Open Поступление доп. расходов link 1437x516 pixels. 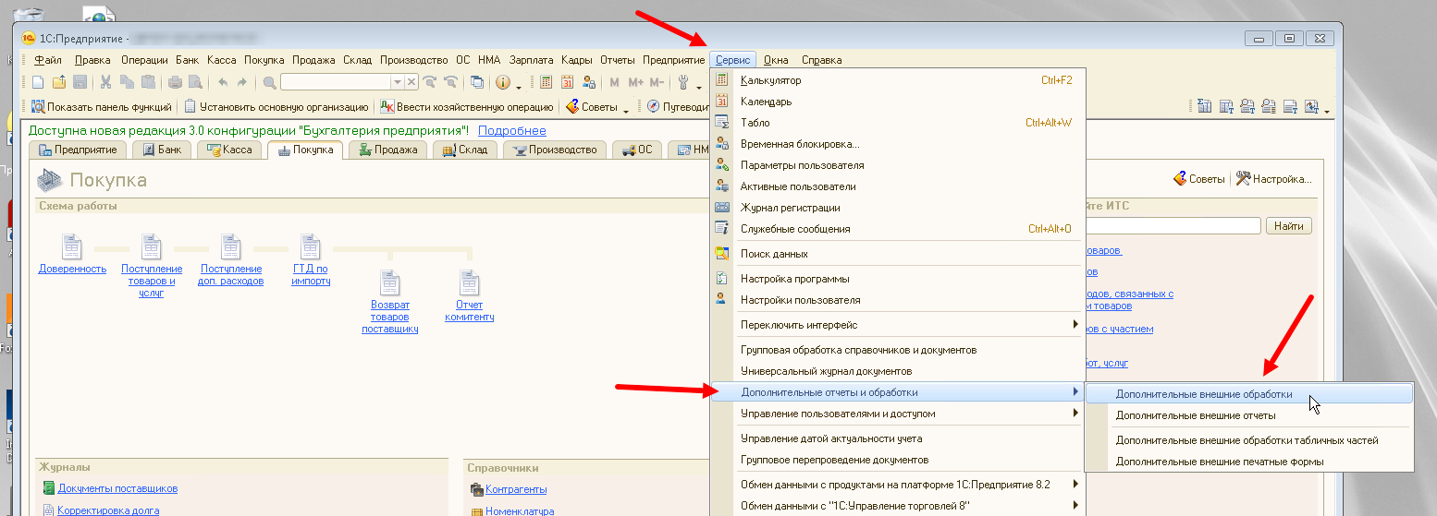231,275
